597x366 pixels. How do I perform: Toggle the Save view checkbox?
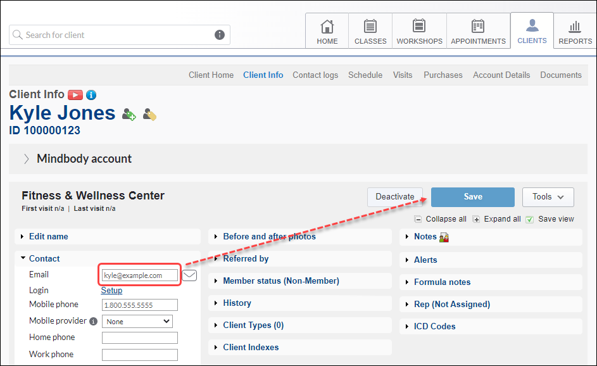[531, 218]
